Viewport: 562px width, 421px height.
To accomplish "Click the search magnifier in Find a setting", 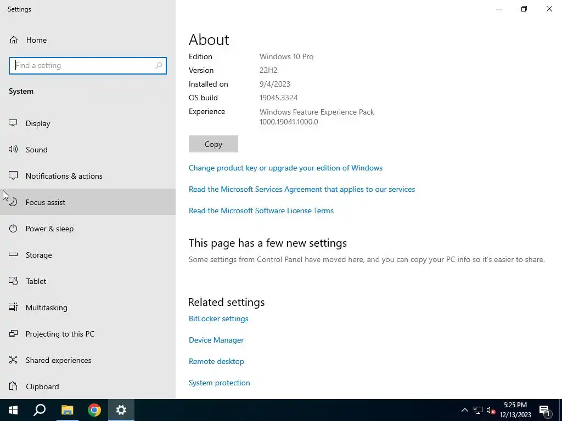I will 159,66.
